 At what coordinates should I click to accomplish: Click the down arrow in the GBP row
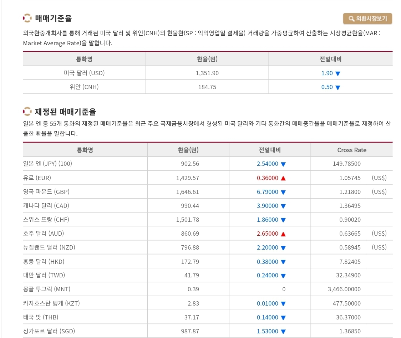[x=283, y=192]
